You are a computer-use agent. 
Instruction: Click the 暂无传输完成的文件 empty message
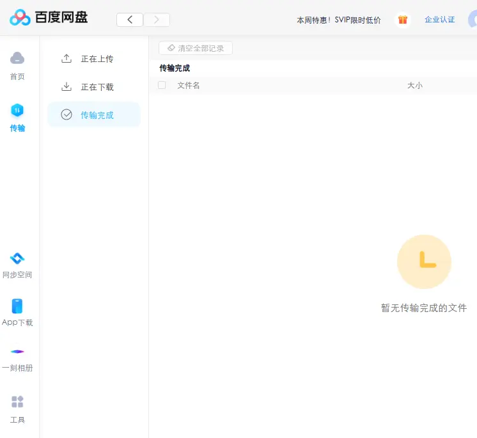(424, 308)
